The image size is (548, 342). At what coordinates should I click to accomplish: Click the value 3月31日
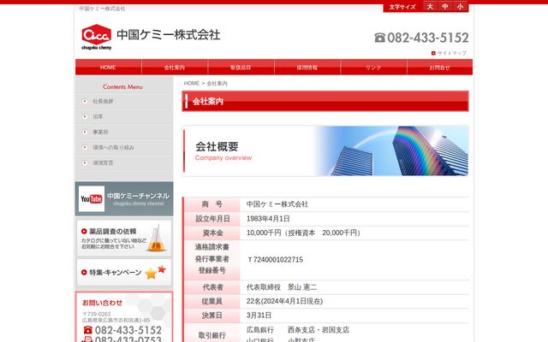click(x=259, y=315)
